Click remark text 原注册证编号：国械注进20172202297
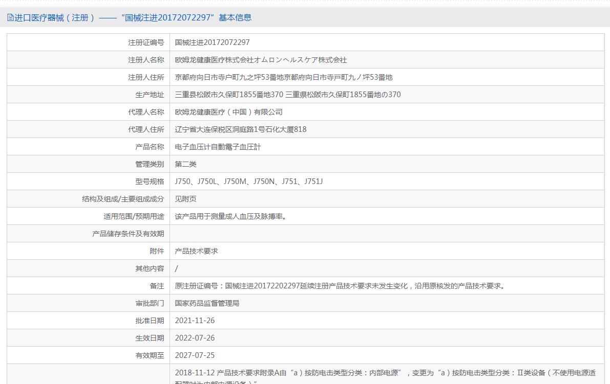 click(341, 286)
